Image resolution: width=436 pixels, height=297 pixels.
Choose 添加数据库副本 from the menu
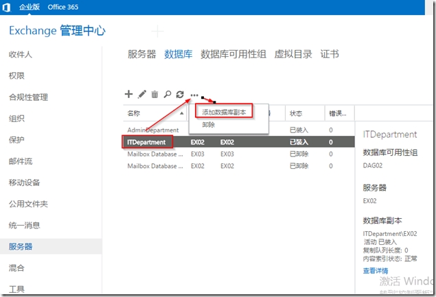point(224,112)
